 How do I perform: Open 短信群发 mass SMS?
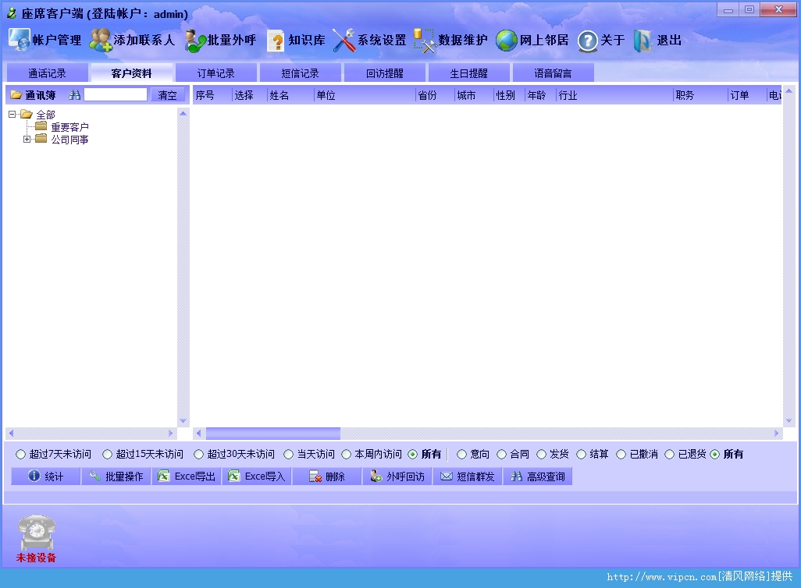coord(468,476)
